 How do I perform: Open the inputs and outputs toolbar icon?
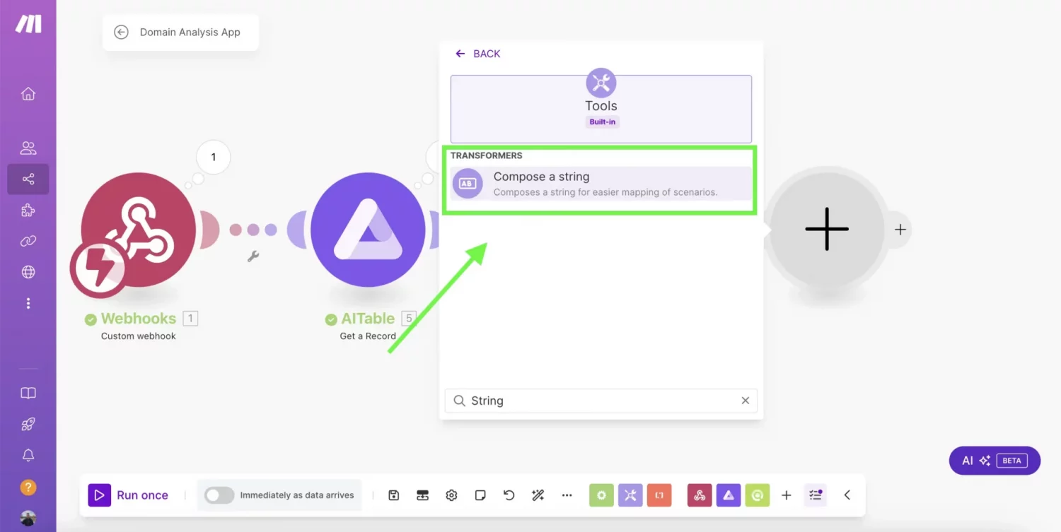click(x=422, y=495)
